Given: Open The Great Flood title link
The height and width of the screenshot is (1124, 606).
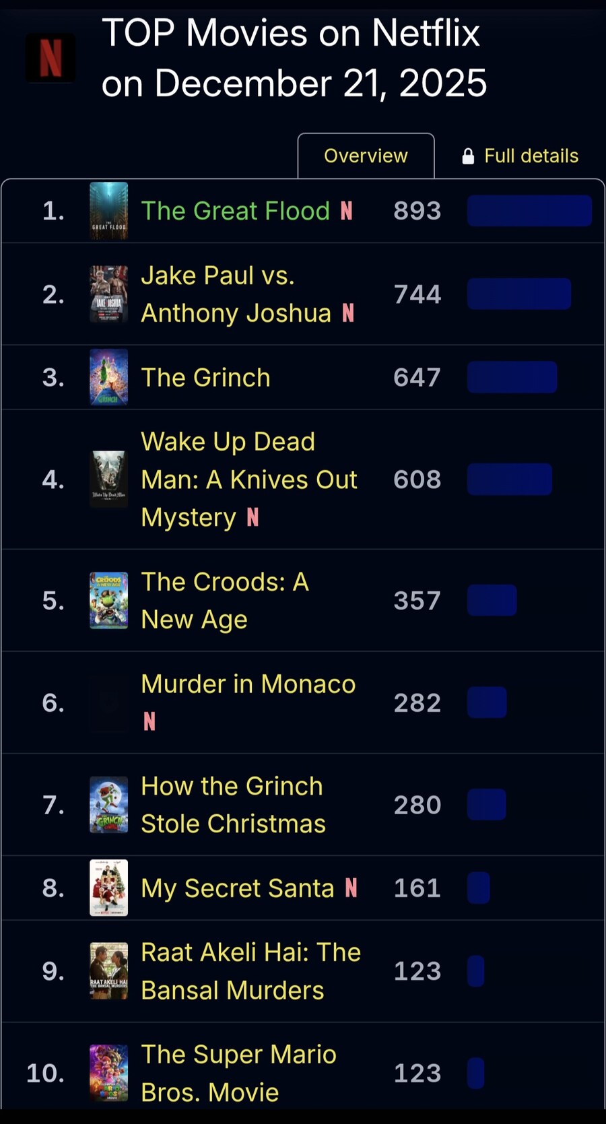Looking at the screenshot, I should pos(235,211).
